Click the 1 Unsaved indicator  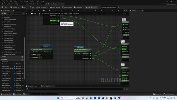(157, 94)
